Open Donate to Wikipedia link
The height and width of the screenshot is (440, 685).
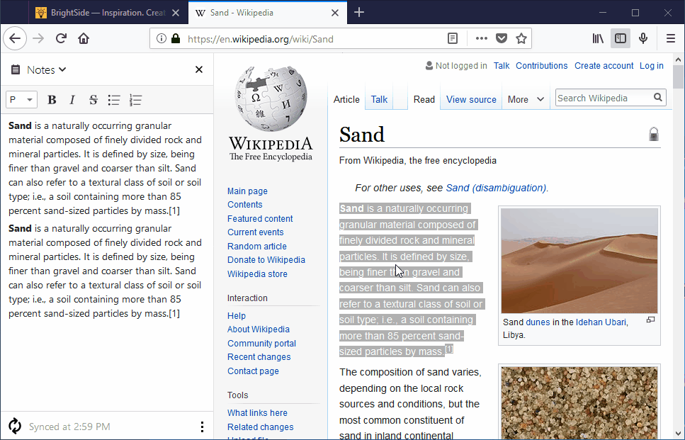(266, 259)
